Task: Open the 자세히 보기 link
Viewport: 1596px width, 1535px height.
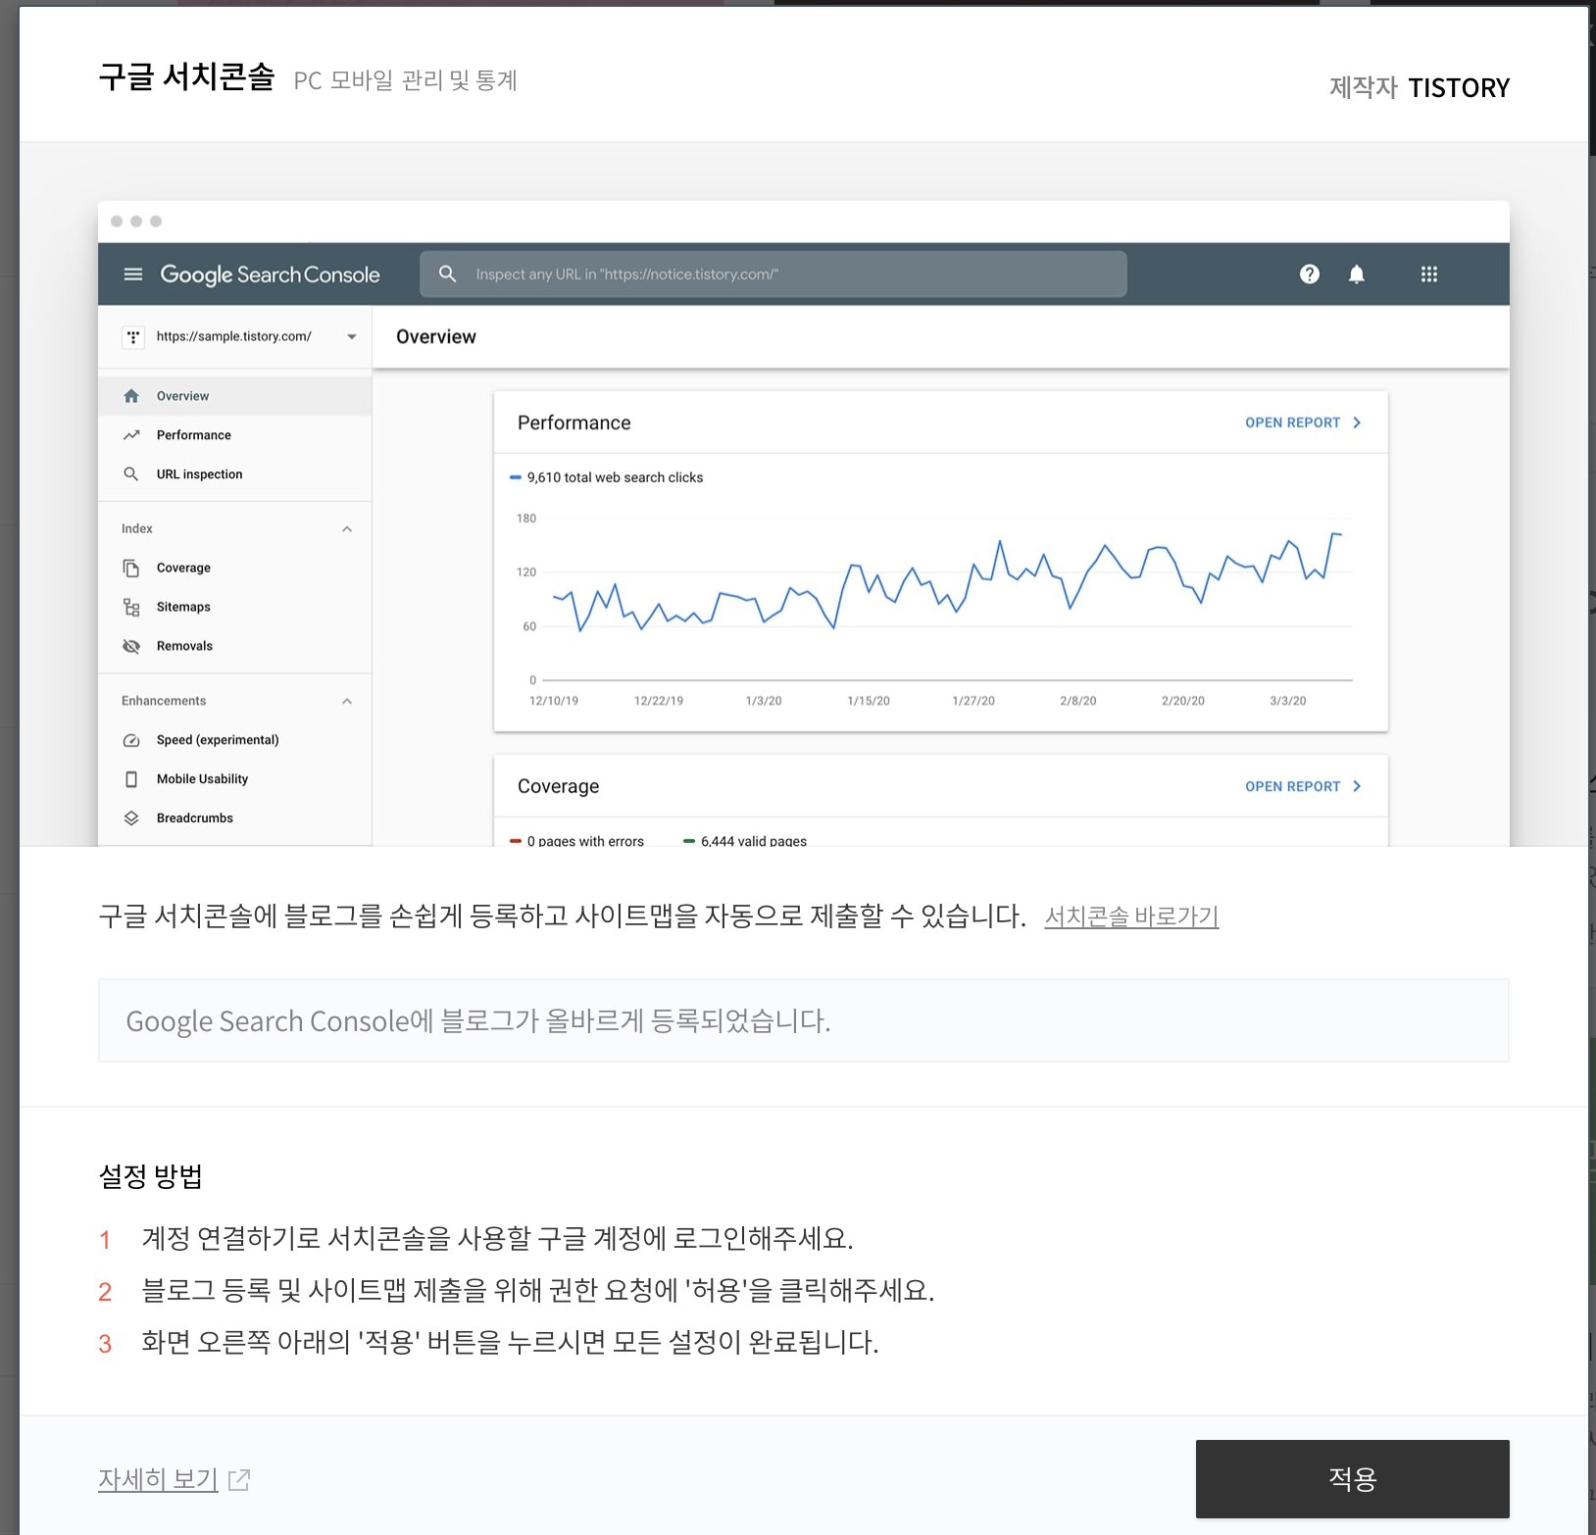Action: coord(158,1479)
